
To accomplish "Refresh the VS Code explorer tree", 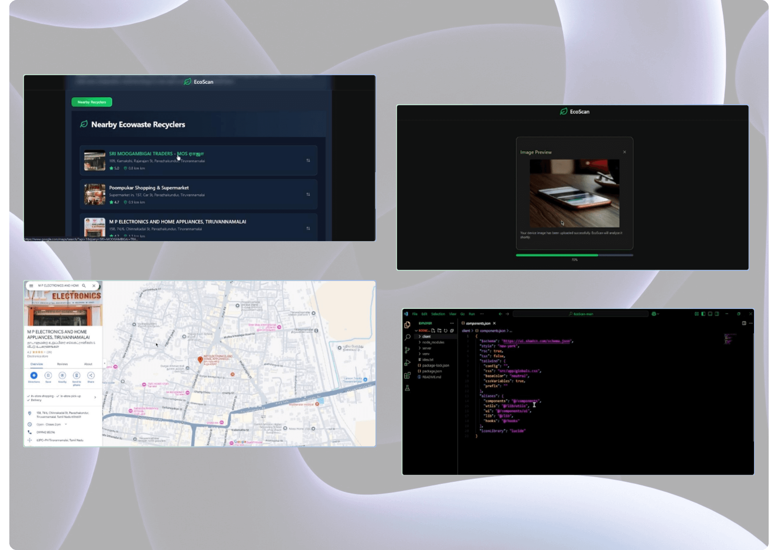I will pos(446,331).
